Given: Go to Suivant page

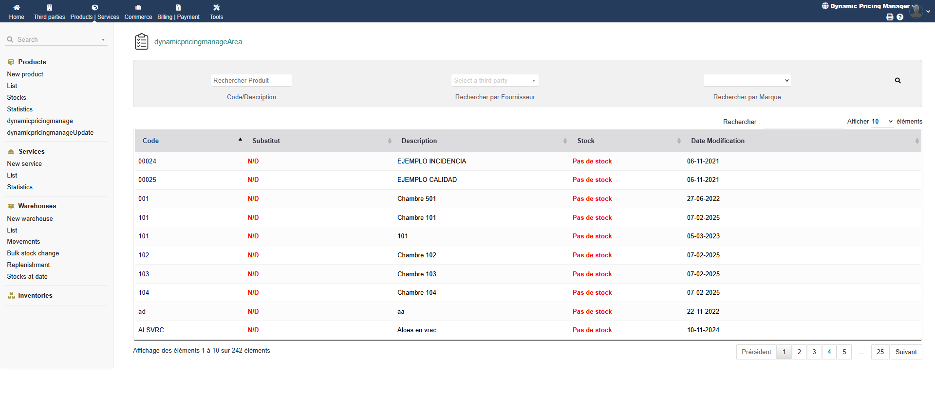Looking at the screenshot, I should coord(905,352).
